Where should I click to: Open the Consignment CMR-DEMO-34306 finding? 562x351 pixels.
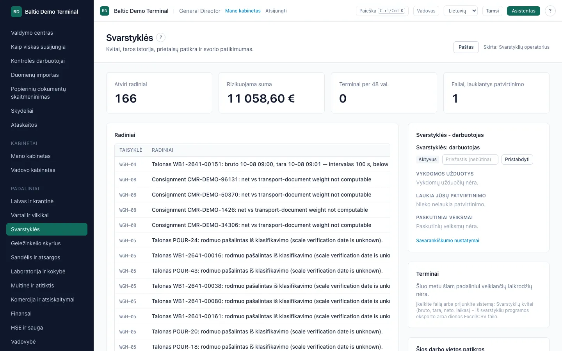coord(252,225)
